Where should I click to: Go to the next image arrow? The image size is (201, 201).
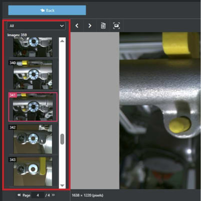coord(90,26)
